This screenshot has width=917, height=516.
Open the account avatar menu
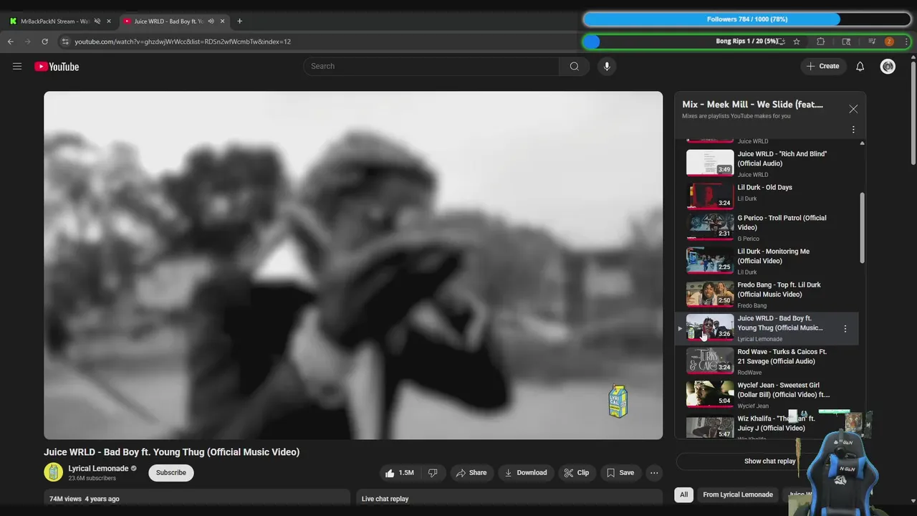[888, 66]
